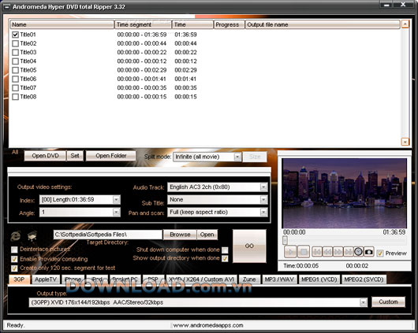
Task: Click the Open Folder button
Action: pyautogui.click(x=111, y=156)
